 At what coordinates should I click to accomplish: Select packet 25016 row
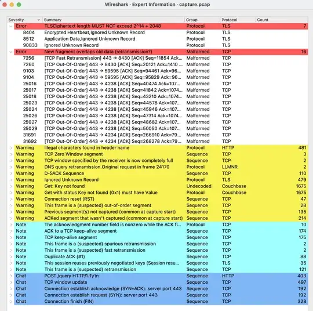coord(161,84)
